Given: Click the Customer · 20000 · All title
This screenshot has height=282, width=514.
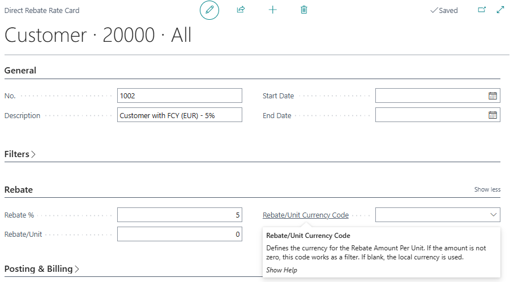Looking at the screenshot, I should click(x=98, y=35).
